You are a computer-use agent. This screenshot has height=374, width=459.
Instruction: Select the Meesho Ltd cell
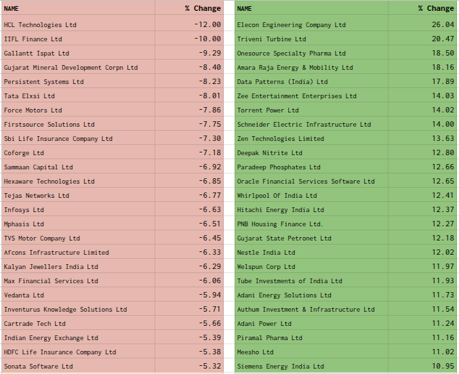[x=311, y=352]
